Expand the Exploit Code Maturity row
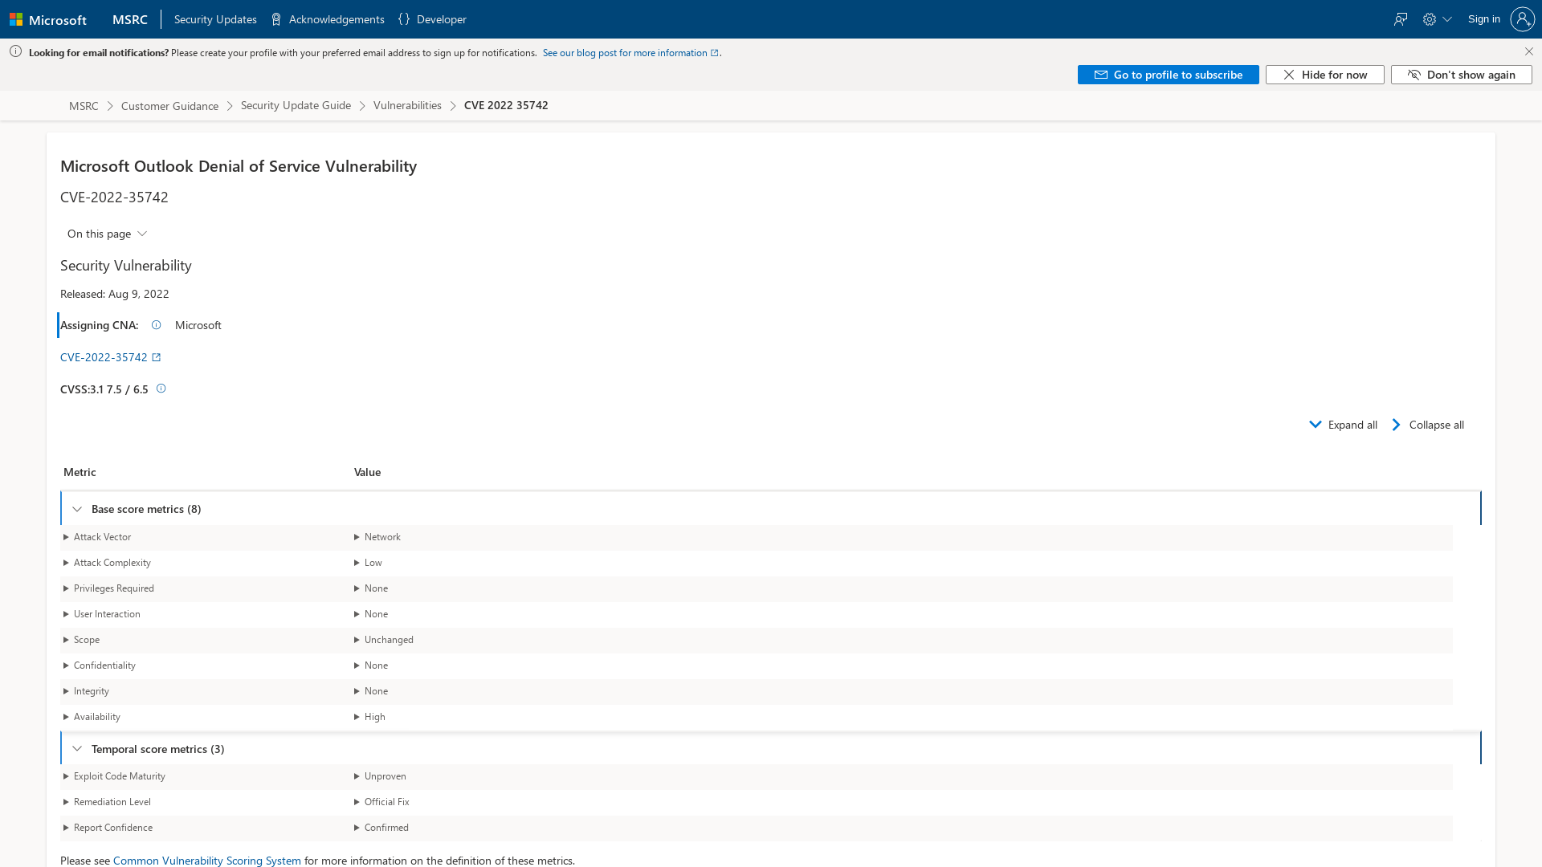The width and height of the screenshot is (1542, 867). click(x=67, y=776)
